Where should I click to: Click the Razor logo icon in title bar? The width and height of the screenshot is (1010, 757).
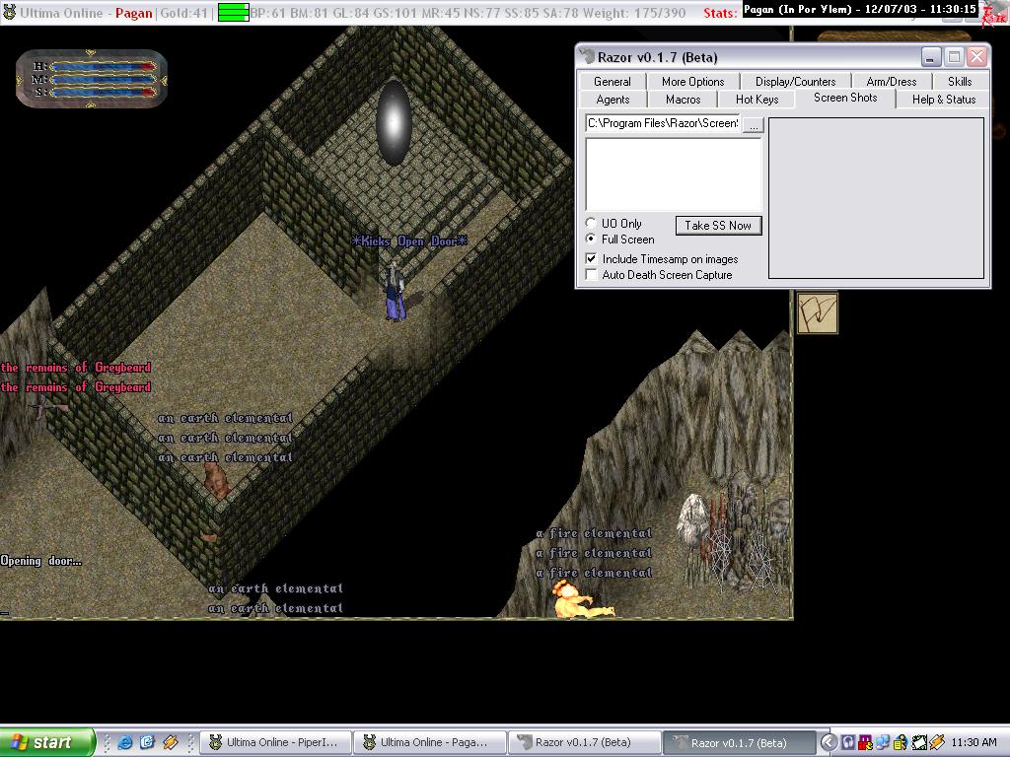(588, 57)
